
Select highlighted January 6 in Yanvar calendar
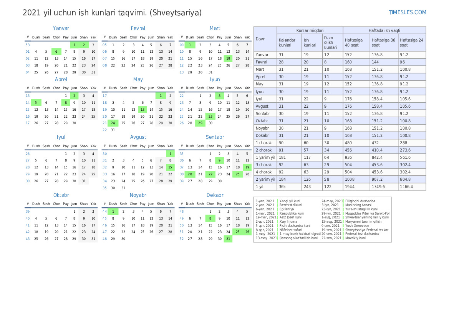56,52
